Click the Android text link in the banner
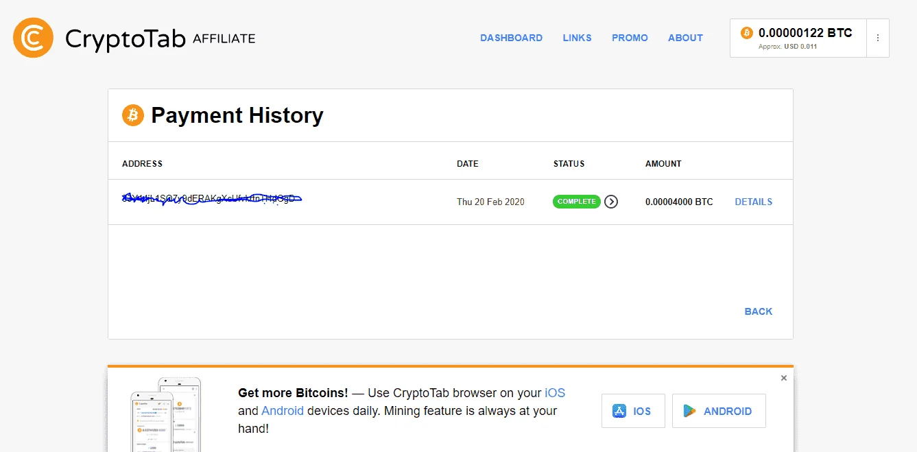Screen dimensions: 917x452 (283, 411)
